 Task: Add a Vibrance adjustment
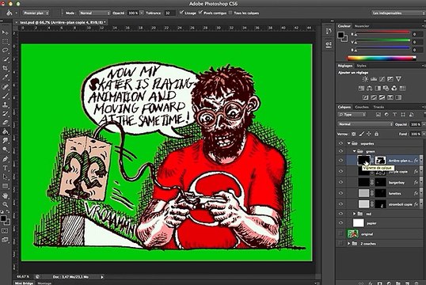coord(398,79)
